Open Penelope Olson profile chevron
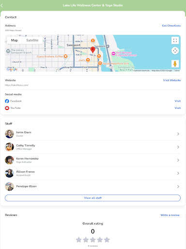The image size is (186, 249). pos(178,186)
